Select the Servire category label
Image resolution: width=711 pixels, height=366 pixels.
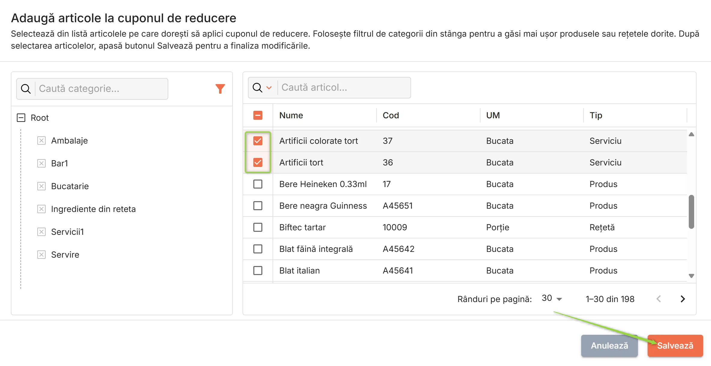point(65,255)
